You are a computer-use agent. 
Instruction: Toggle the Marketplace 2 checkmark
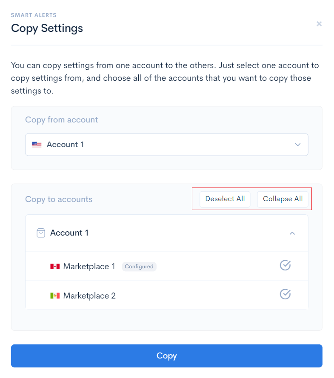tap(285, 294)
